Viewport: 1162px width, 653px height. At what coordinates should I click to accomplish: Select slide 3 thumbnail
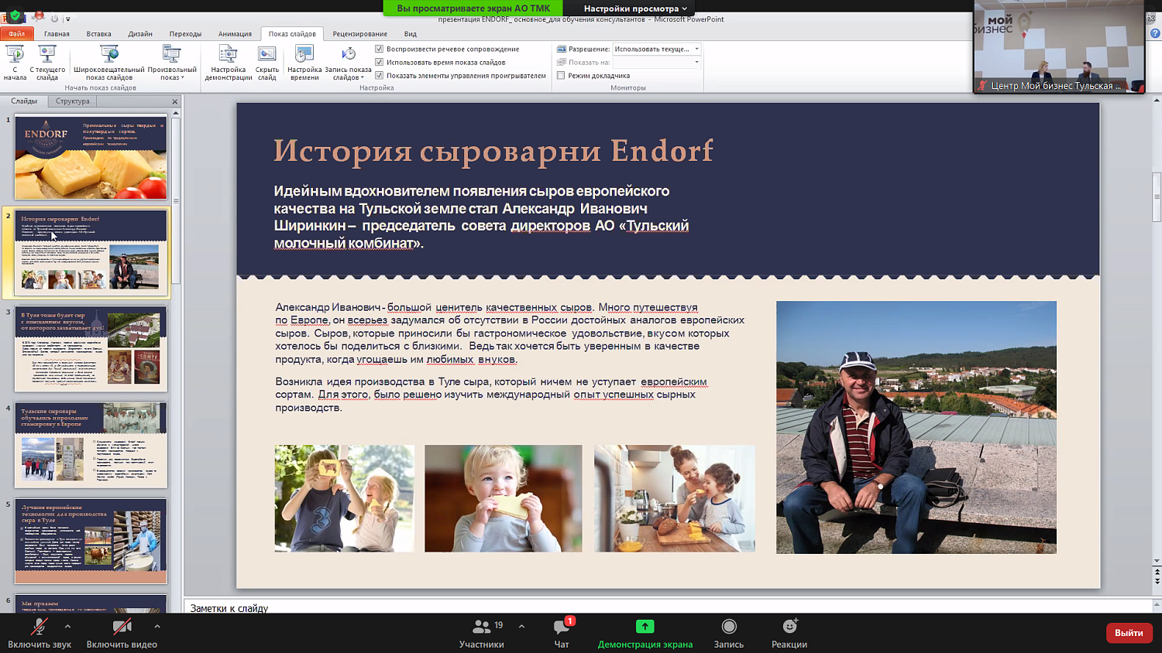point(91,348)
